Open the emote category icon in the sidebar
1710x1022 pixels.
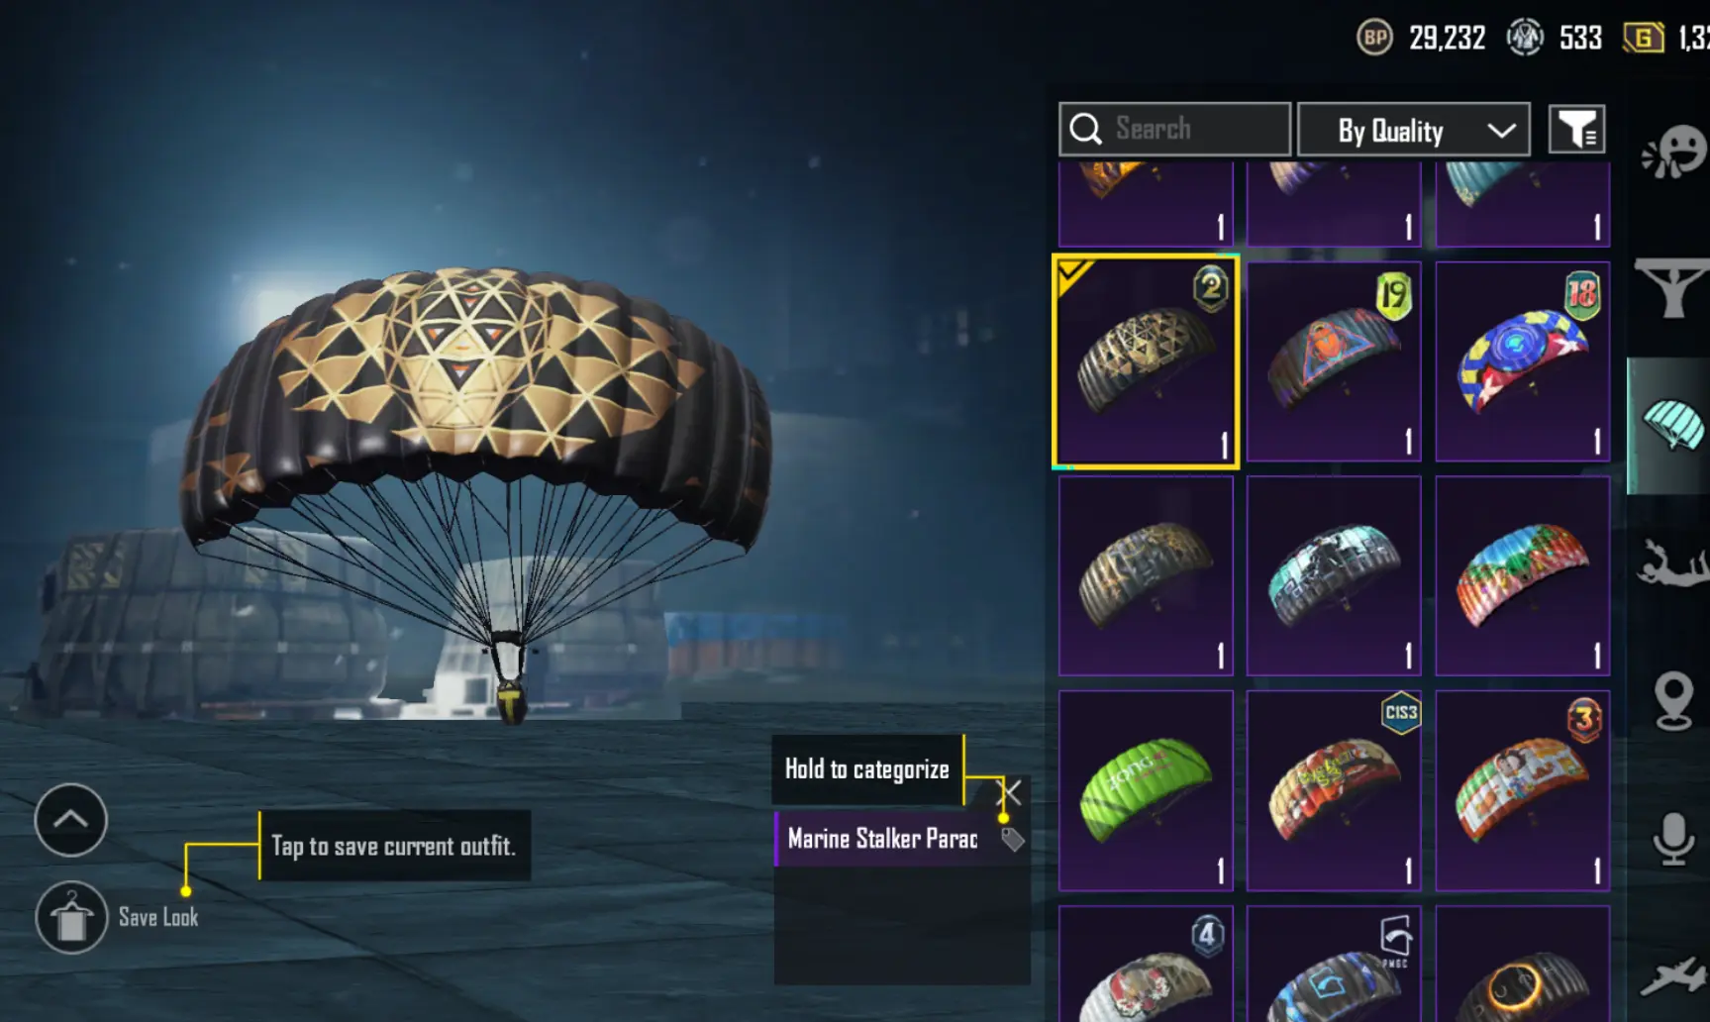pyautogui.click(x=1674, y=153)
